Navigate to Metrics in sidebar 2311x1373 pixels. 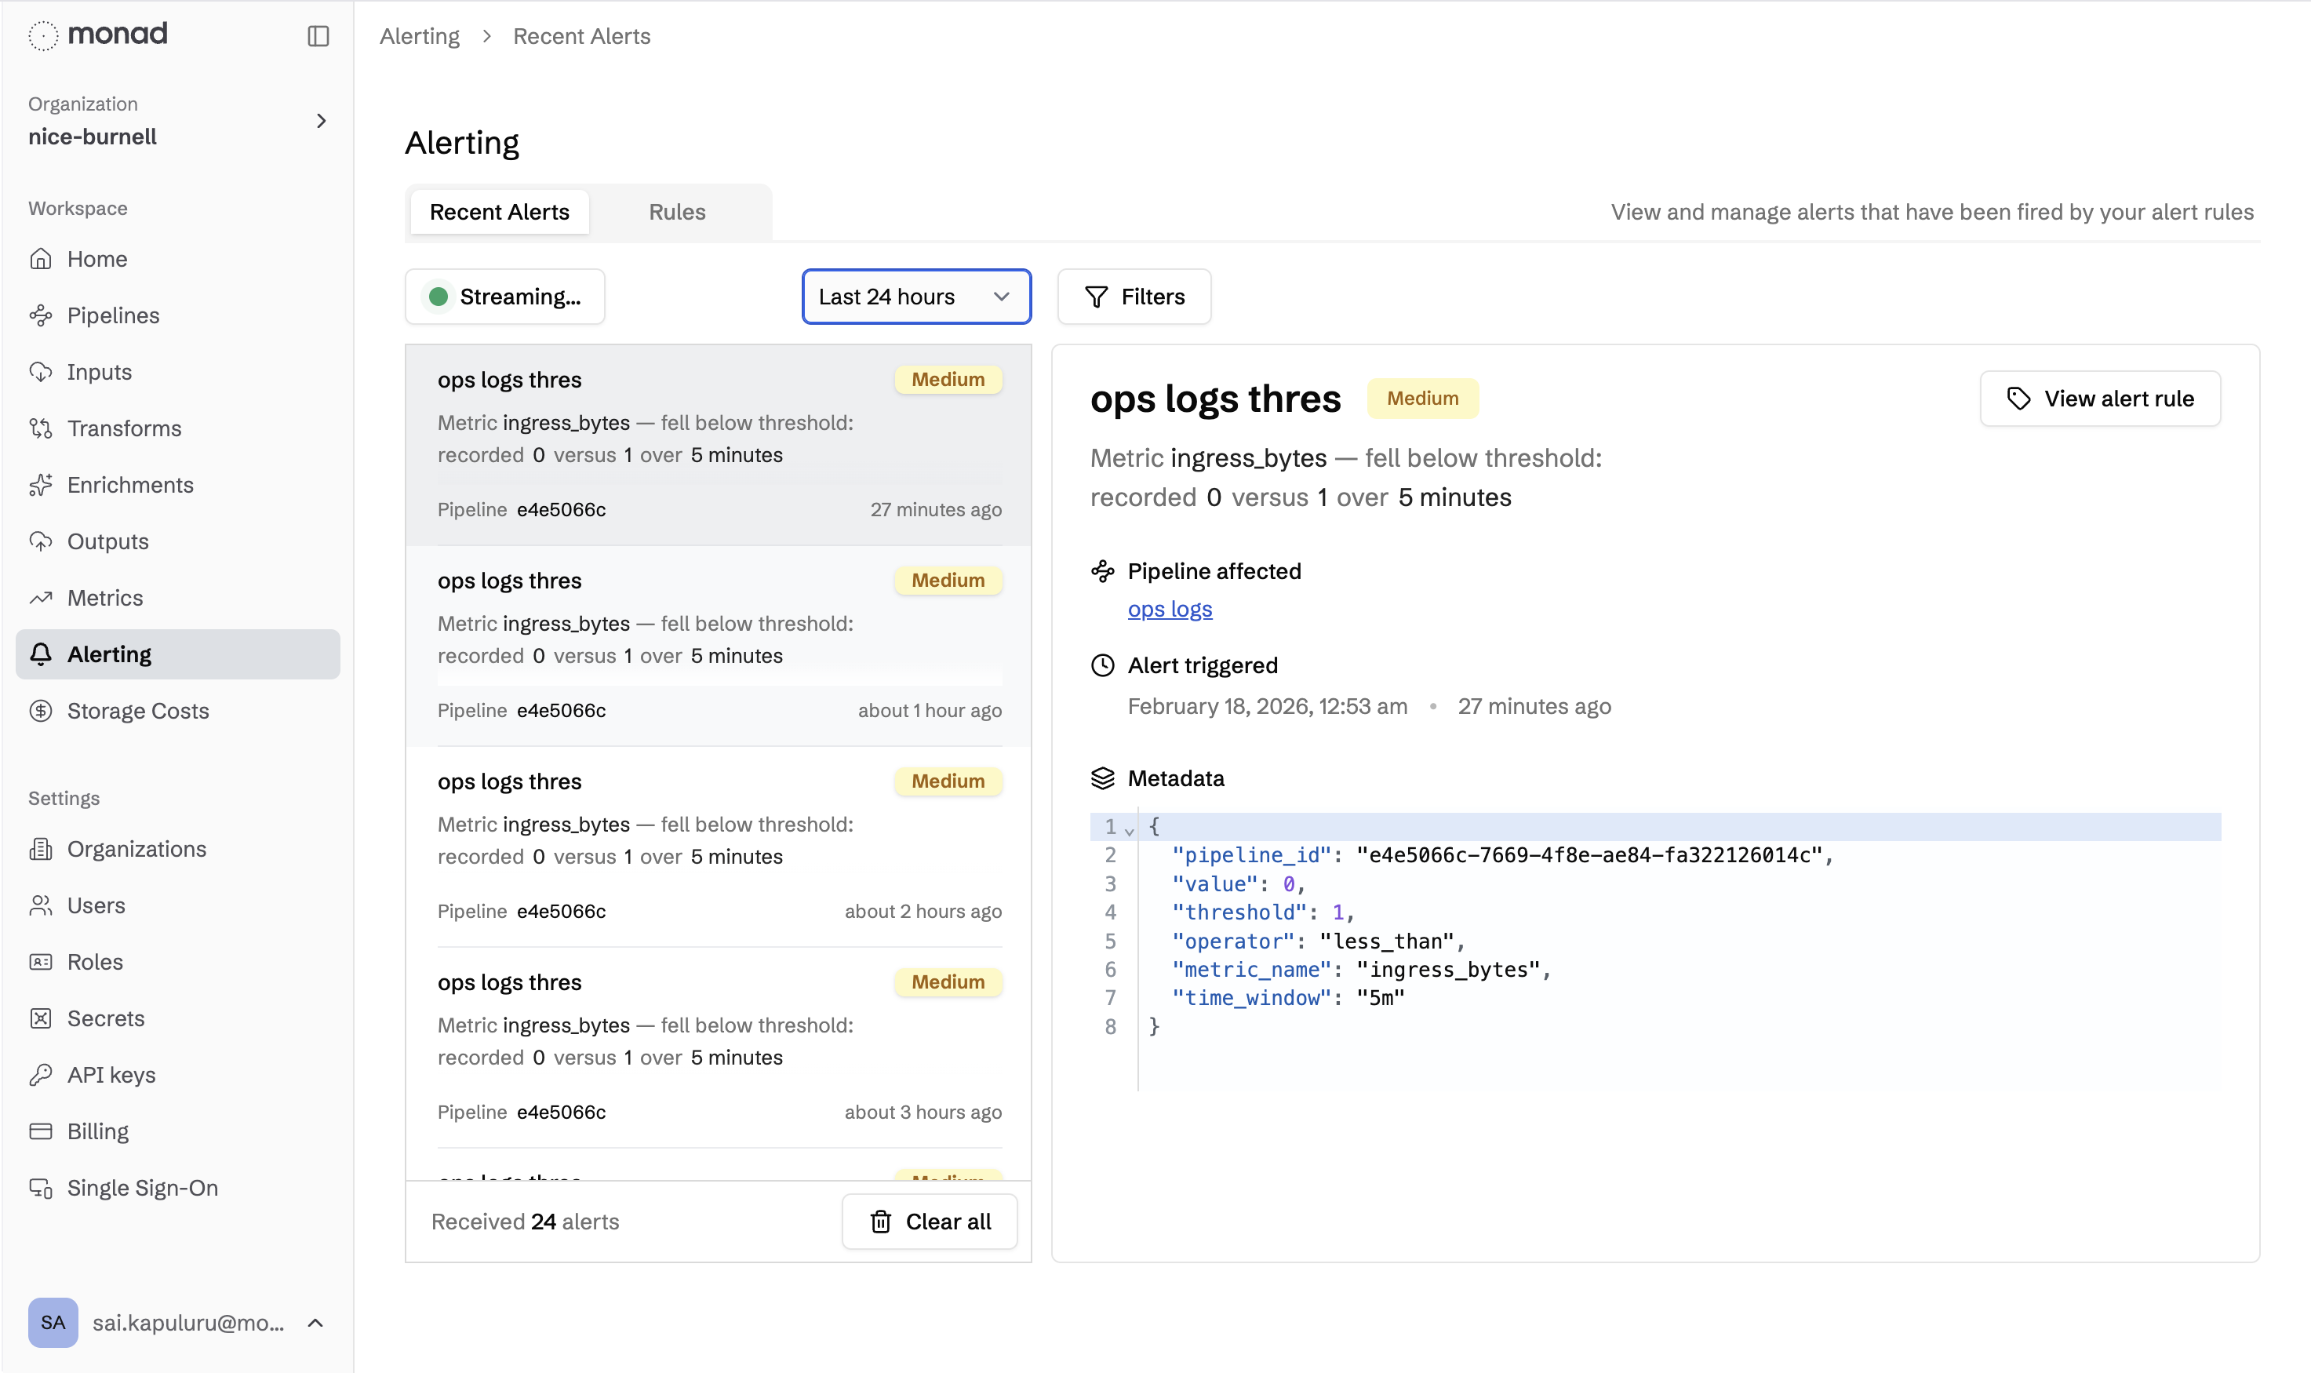(104, 598)
